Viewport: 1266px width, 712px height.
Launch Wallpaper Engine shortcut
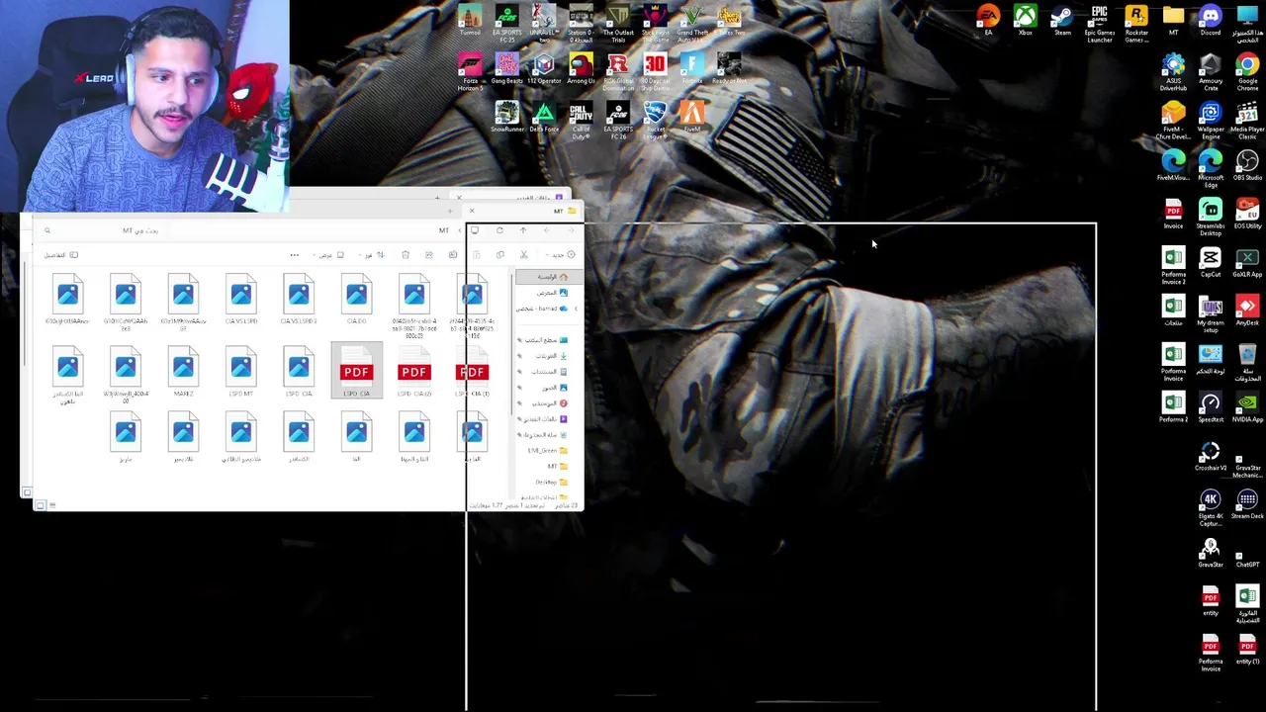(x=1211, y=121)
